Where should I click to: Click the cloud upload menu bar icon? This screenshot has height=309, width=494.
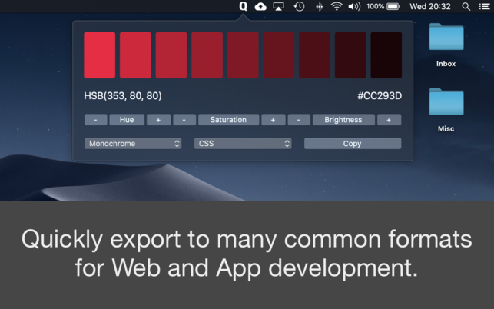click(260, 6)
